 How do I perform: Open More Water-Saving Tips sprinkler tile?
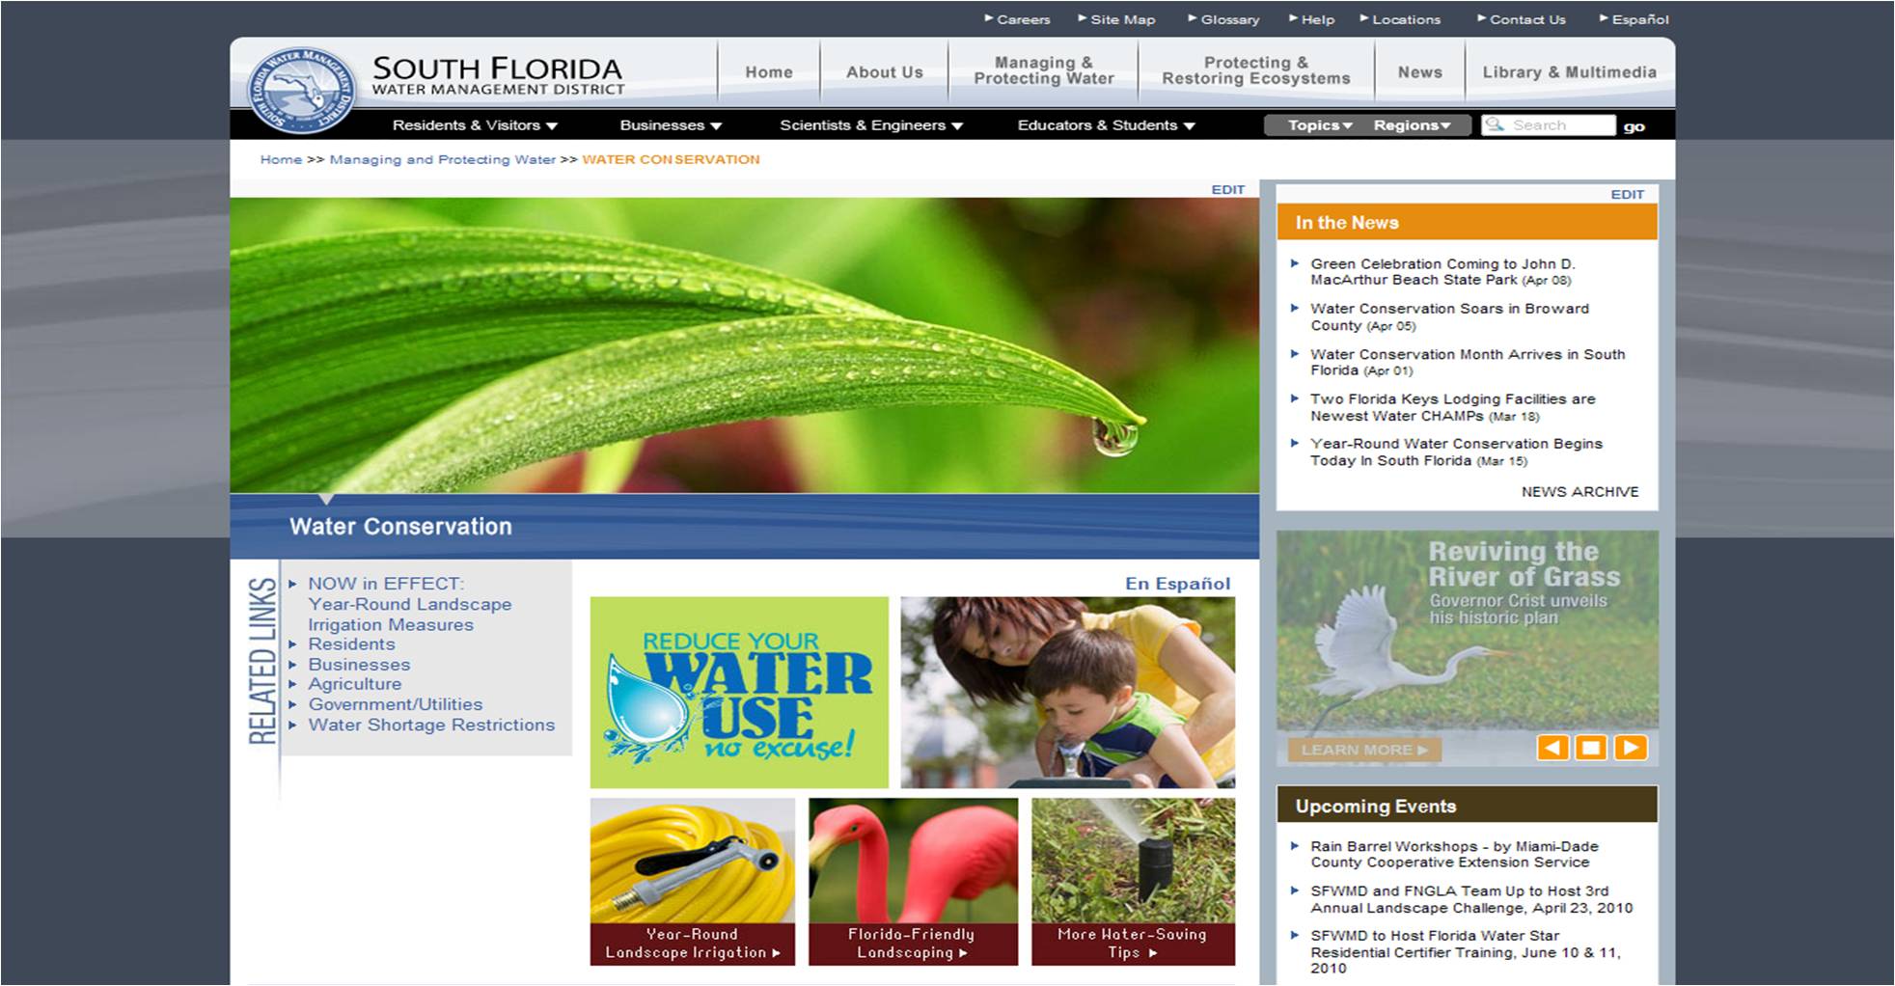pyautogui.click(x=1133, y=881)
